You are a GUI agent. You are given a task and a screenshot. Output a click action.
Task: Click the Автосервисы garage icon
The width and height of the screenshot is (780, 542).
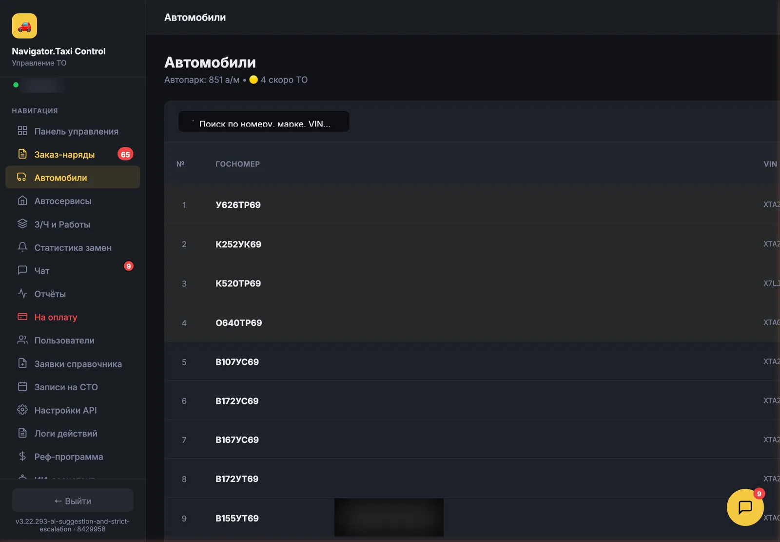tap(22, 201)
